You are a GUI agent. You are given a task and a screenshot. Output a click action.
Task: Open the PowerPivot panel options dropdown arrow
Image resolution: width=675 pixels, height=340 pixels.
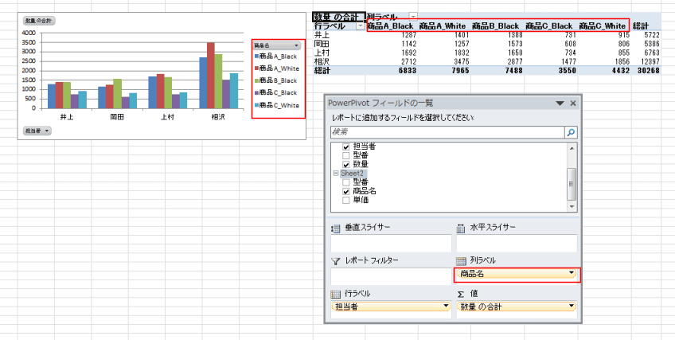click(x=560, y=104)
